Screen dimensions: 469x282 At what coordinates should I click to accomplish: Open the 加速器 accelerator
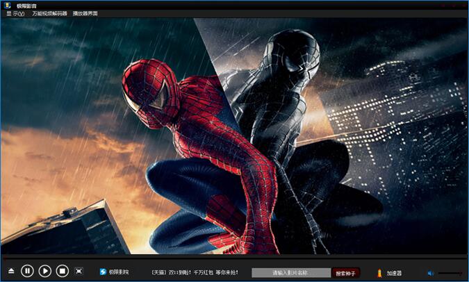[x=390, y=273]
